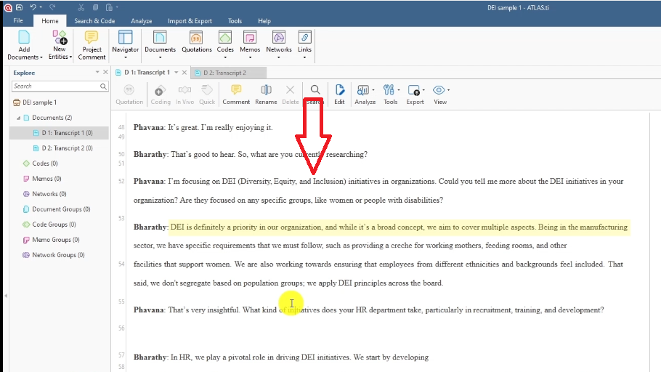Click the document Tools icon
Screen dimensions: 661x372
coord(389,90)
